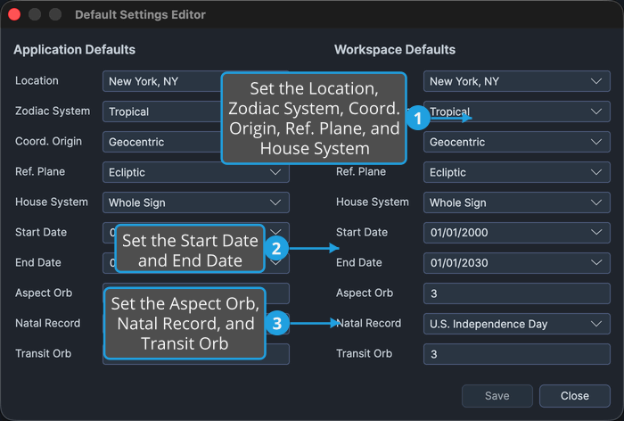The image size is (624, 421).
Task: Click the Application Defaults heading
Action: point(74,49)
